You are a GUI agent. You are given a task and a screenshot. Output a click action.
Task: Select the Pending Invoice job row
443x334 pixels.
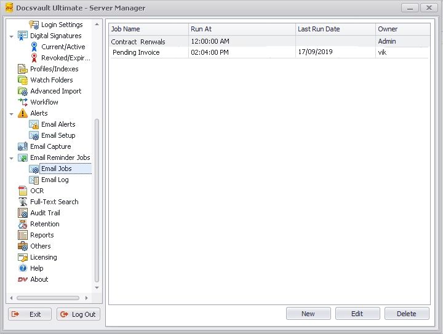point(136,53)
